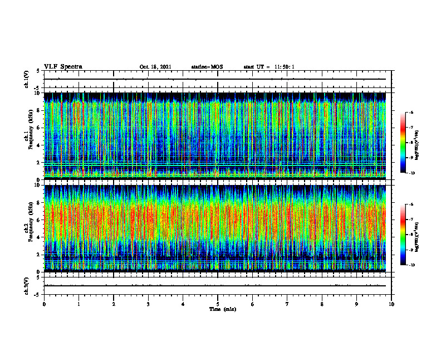Click the "station=MOS" header label

click(207, 67)
